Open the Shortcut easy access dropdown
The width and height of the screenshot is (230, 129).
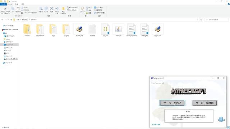(72, 10)
